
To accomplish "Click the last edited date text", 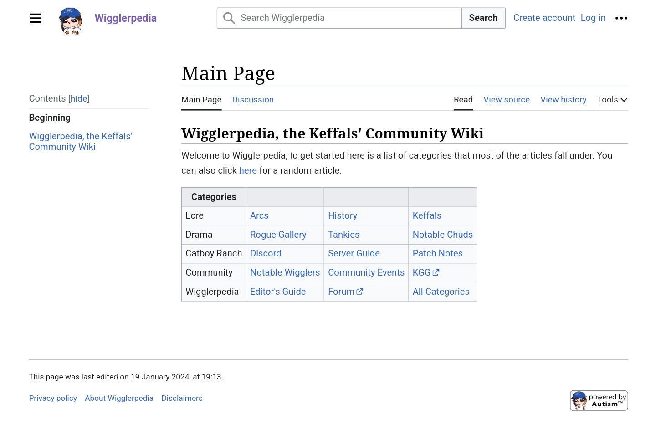I will (x=126, y=377).
